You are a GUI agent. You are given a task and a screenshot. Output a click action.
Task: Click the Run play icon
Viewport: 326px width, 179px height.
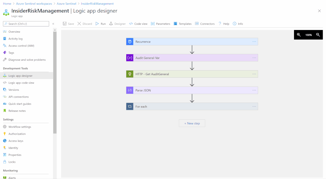97,24
